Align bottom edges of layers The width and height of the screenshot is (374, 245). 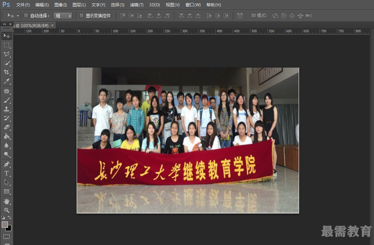(139, 16)
